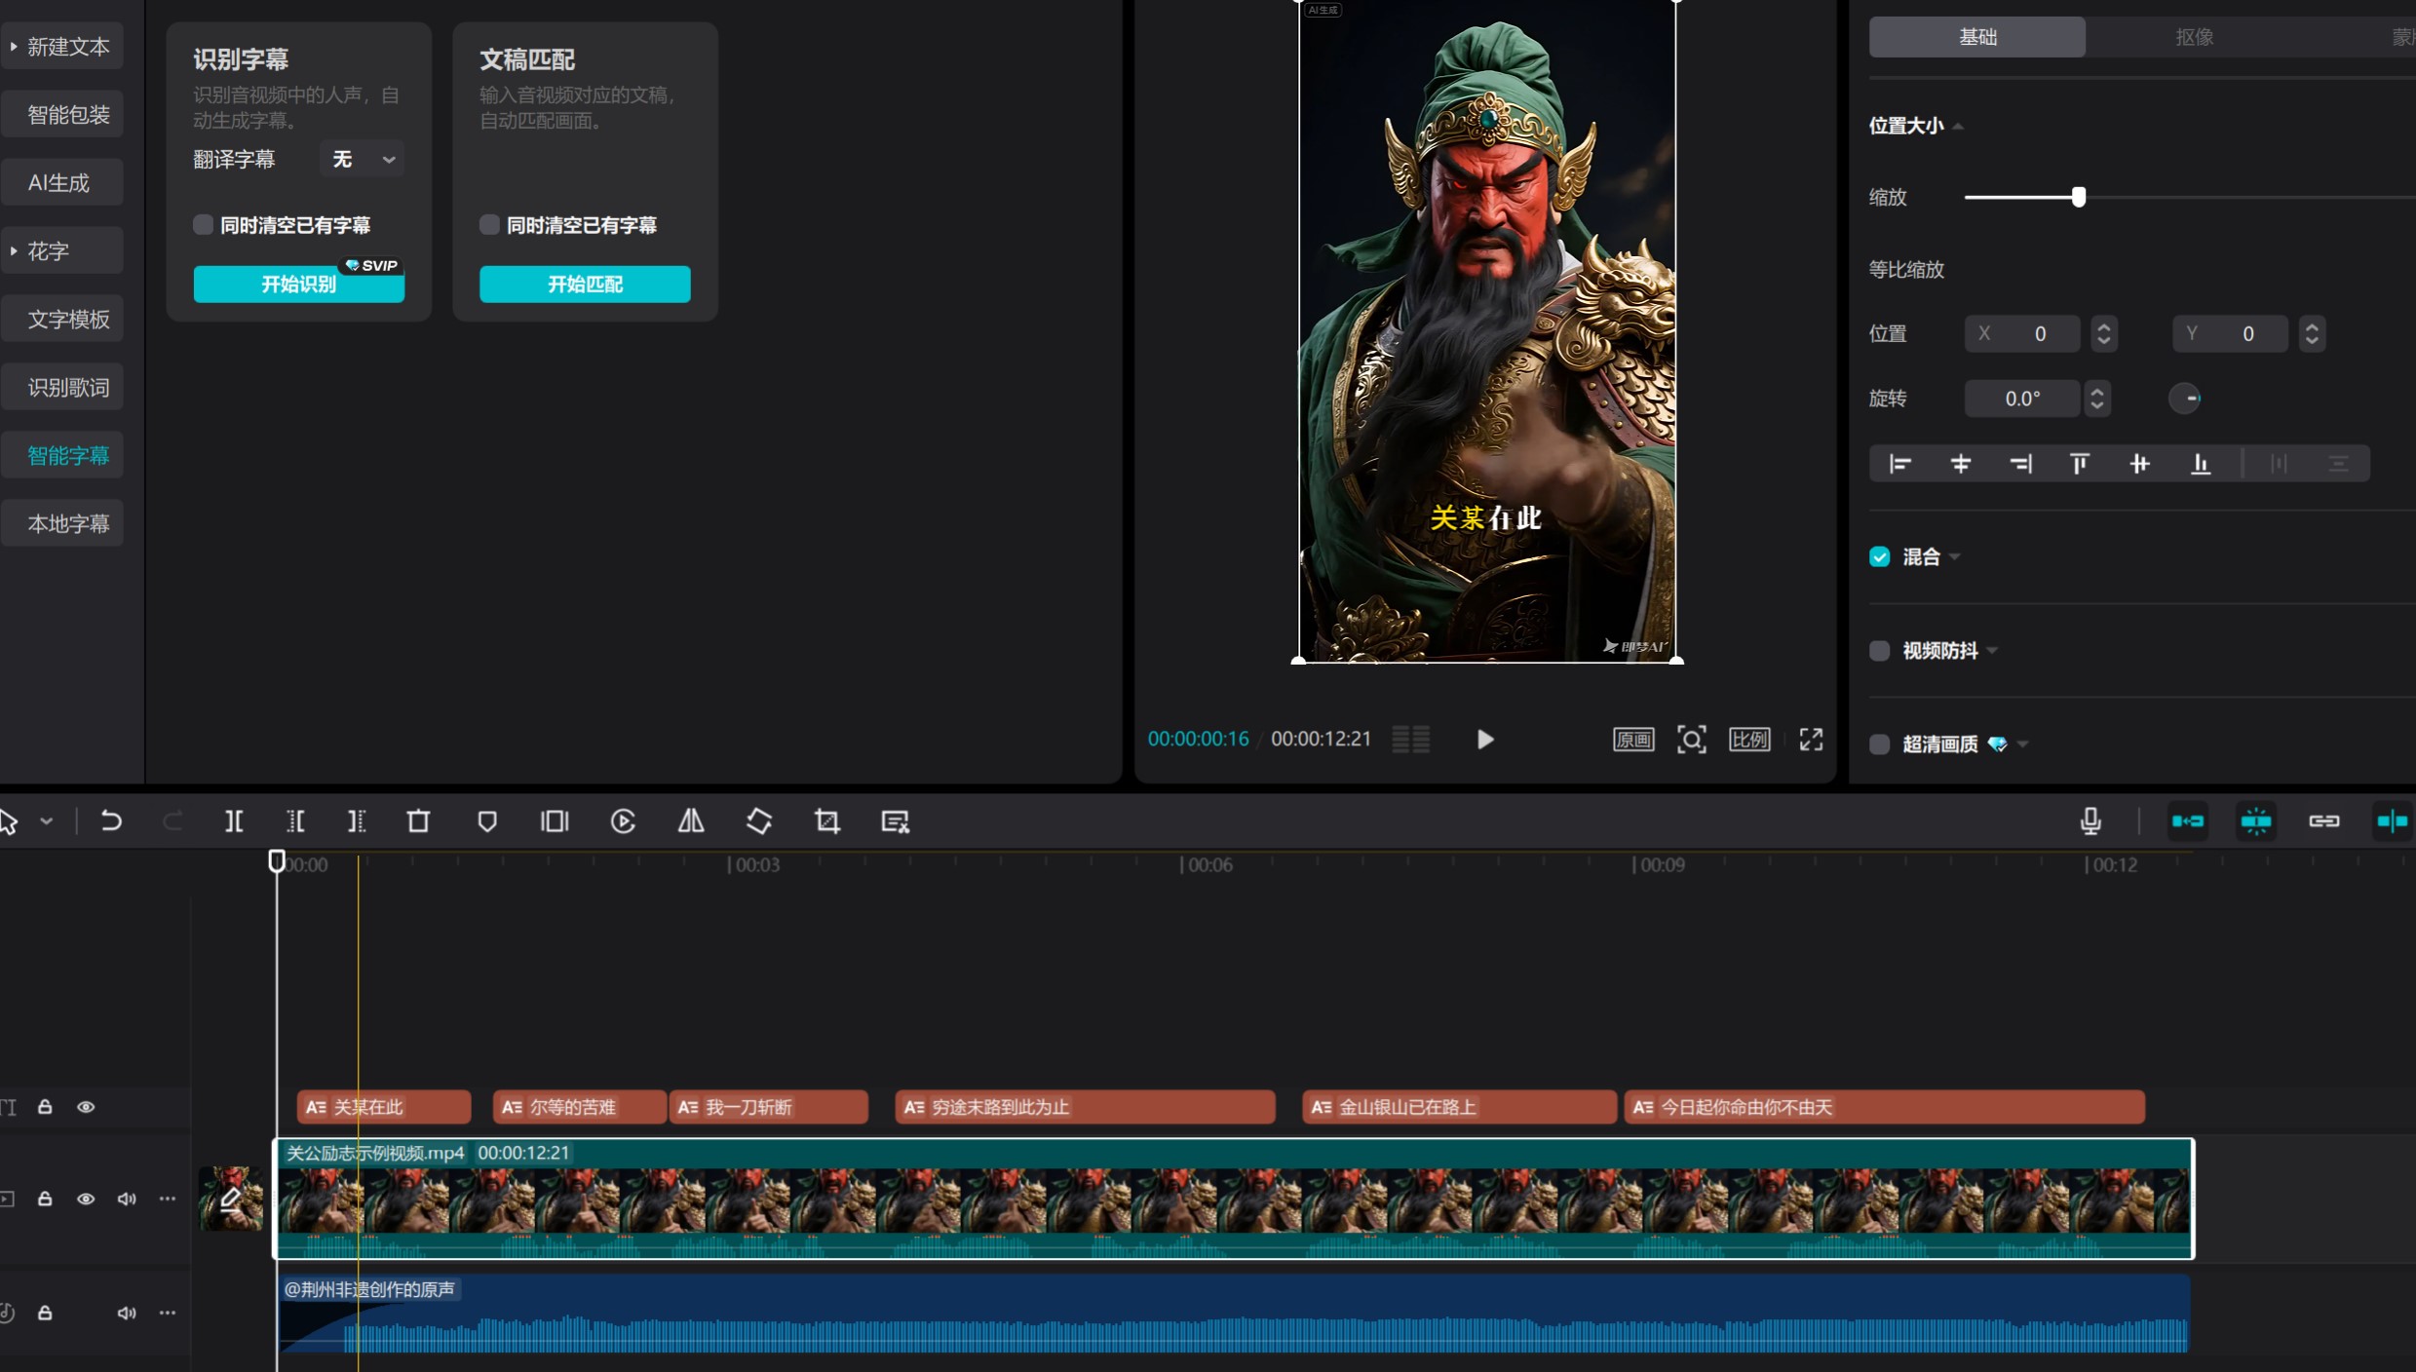
Task: Hide the subtitle text track eye
Action: tap(86, 1107)
